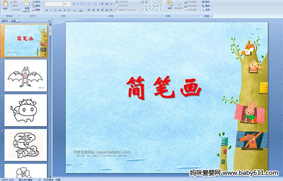Screen dimensions: 283x181
Task: Click the Find icon in the editing group
Action: 206,1
